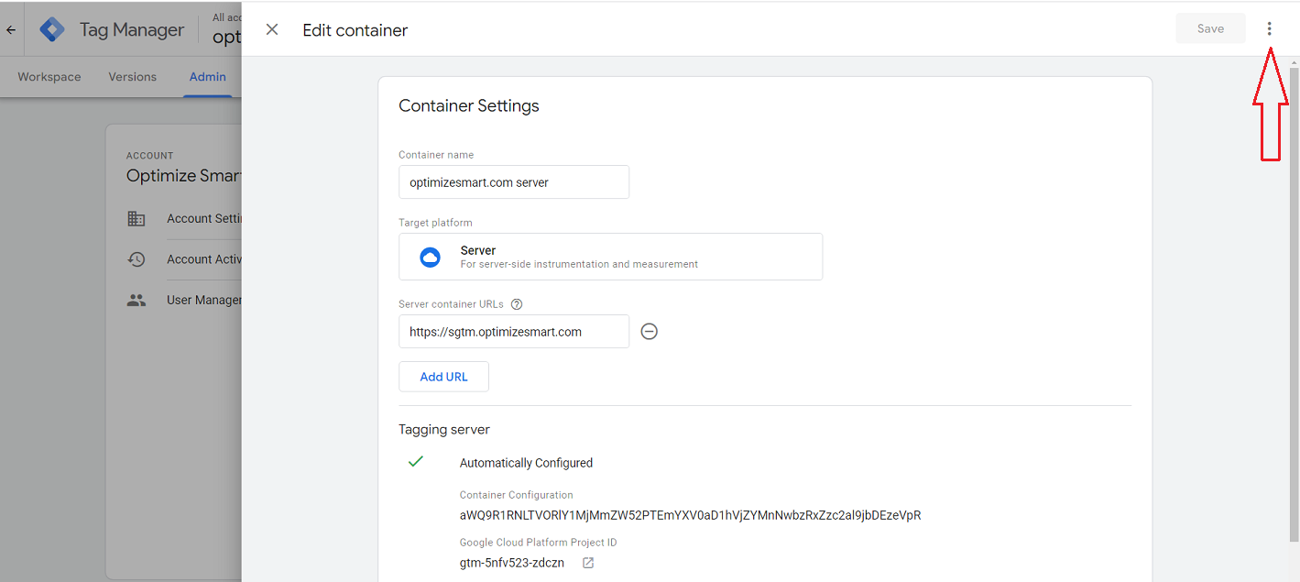Click the Account Activity history icon

click(x=137, y=259)
